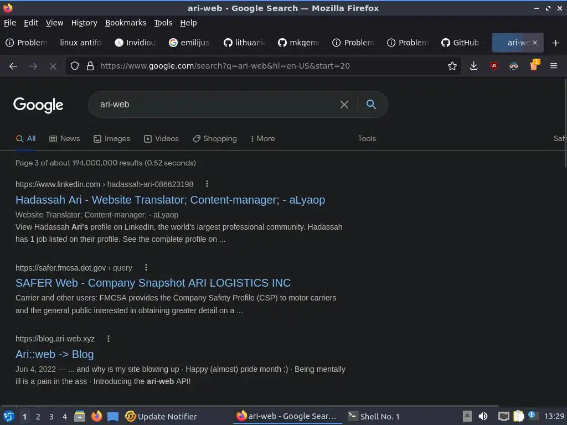This screenshot has width=567, height=425.
Task: Switch to the lithuania GitHub tab
Action: point(244,43)
